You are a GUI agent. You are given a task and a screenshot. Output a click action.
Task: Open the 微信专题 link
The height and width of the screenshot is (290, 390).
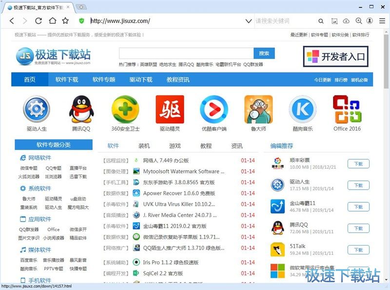[x=29, y=168]
